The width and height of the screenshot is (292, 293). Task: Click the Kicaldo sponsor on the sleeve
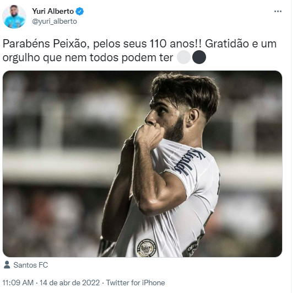pyautogui.click(x=190, y=162)
